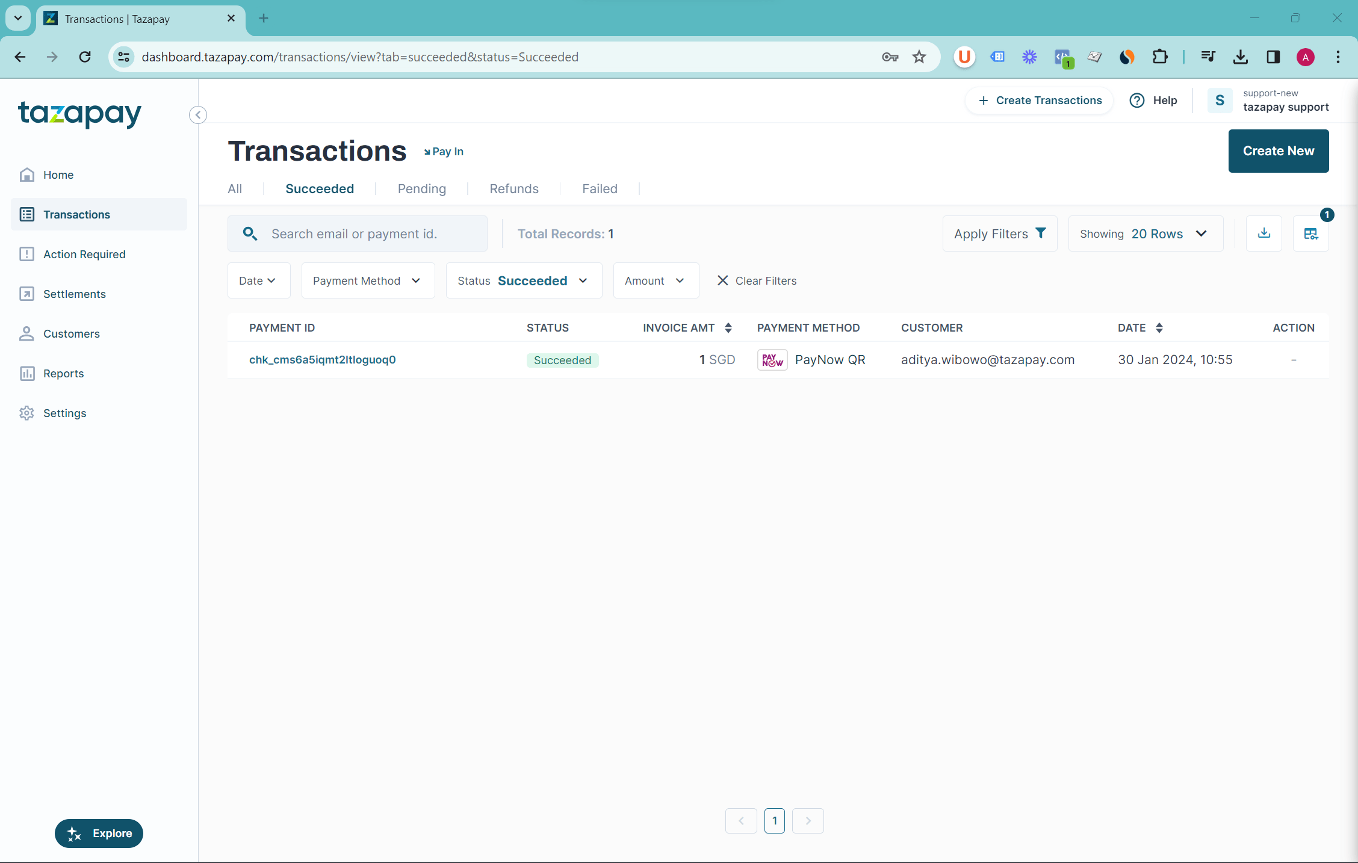Switch to the Refunds tab

coord(513,188)
